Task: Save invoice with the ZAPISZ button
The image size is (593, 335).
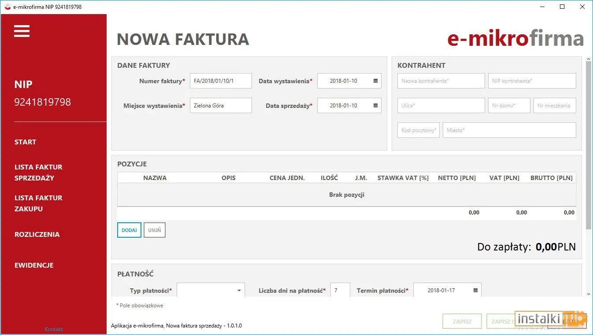Action: click(x=462, y=321)
